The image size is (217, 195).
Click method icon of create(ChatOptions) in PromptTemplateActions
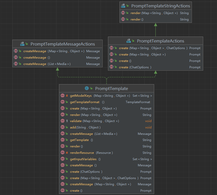pos(111,67)
